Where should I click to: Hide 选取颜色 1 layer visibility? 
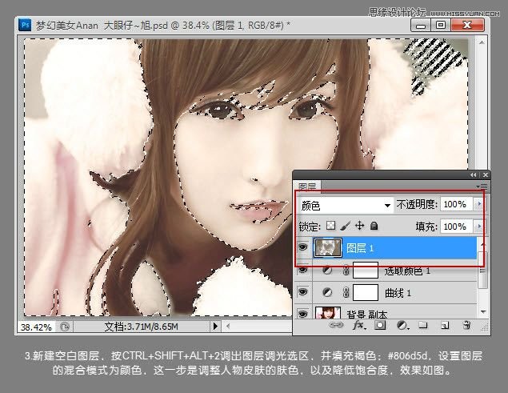pos(302,270)
